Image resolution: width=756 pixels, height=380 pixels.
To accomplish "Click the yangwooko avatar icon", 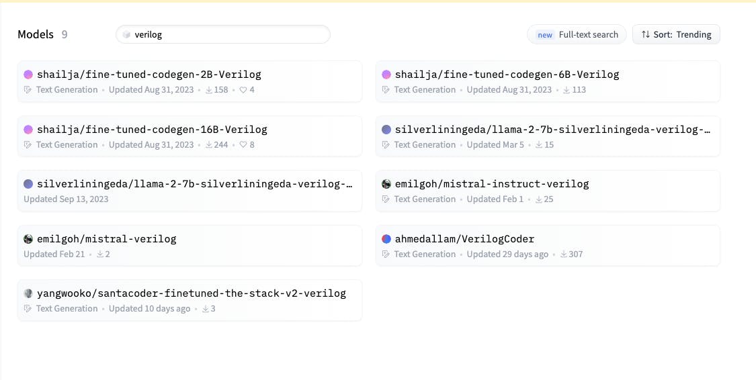I will point(28,293).
